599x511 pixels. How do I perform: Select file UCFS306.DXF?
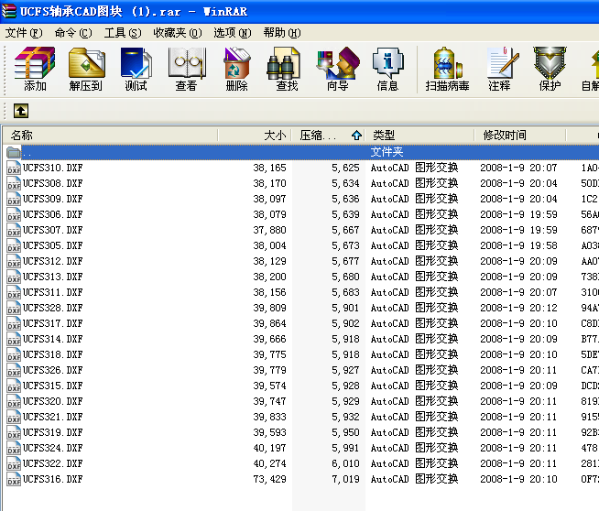pyautogui.click(x=53, y=214)
